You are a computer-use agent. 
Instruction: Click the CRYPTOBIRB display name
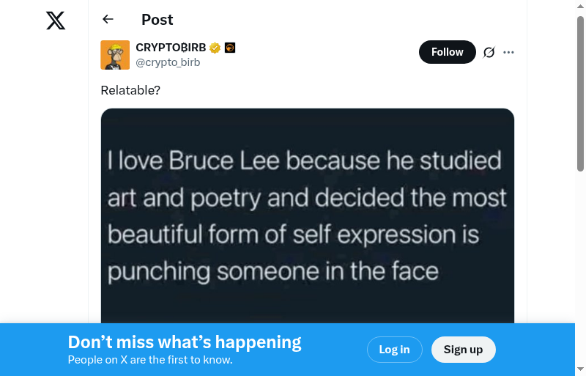click(x=171, y=48)
